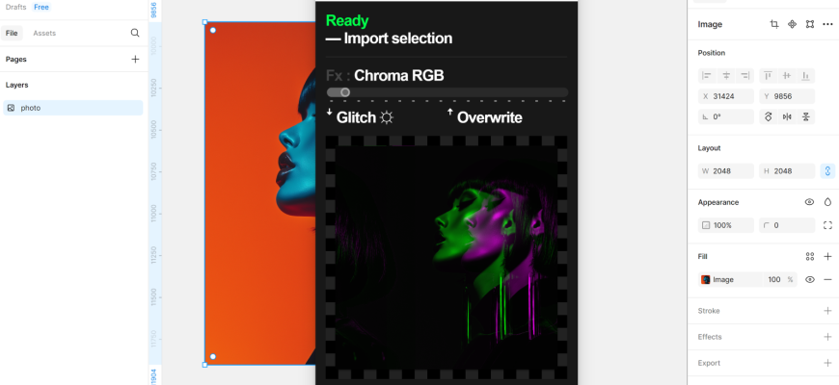Expand Stroke section with plus
The image size is (839, 385).
point(827,311)
